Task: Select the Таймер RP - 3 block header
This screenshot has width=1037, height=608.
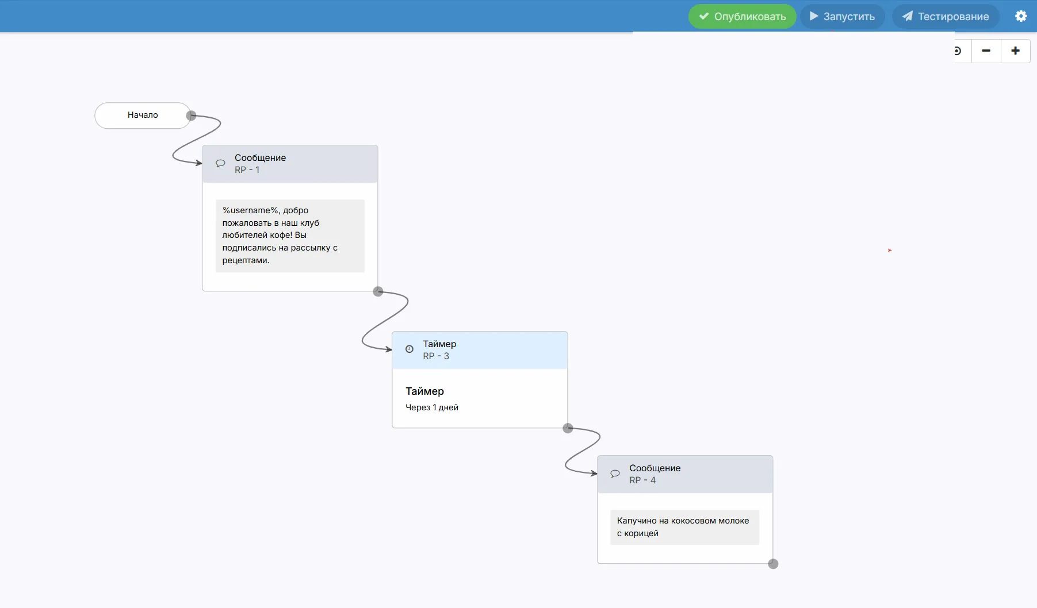Action: (x=480, y=350)
